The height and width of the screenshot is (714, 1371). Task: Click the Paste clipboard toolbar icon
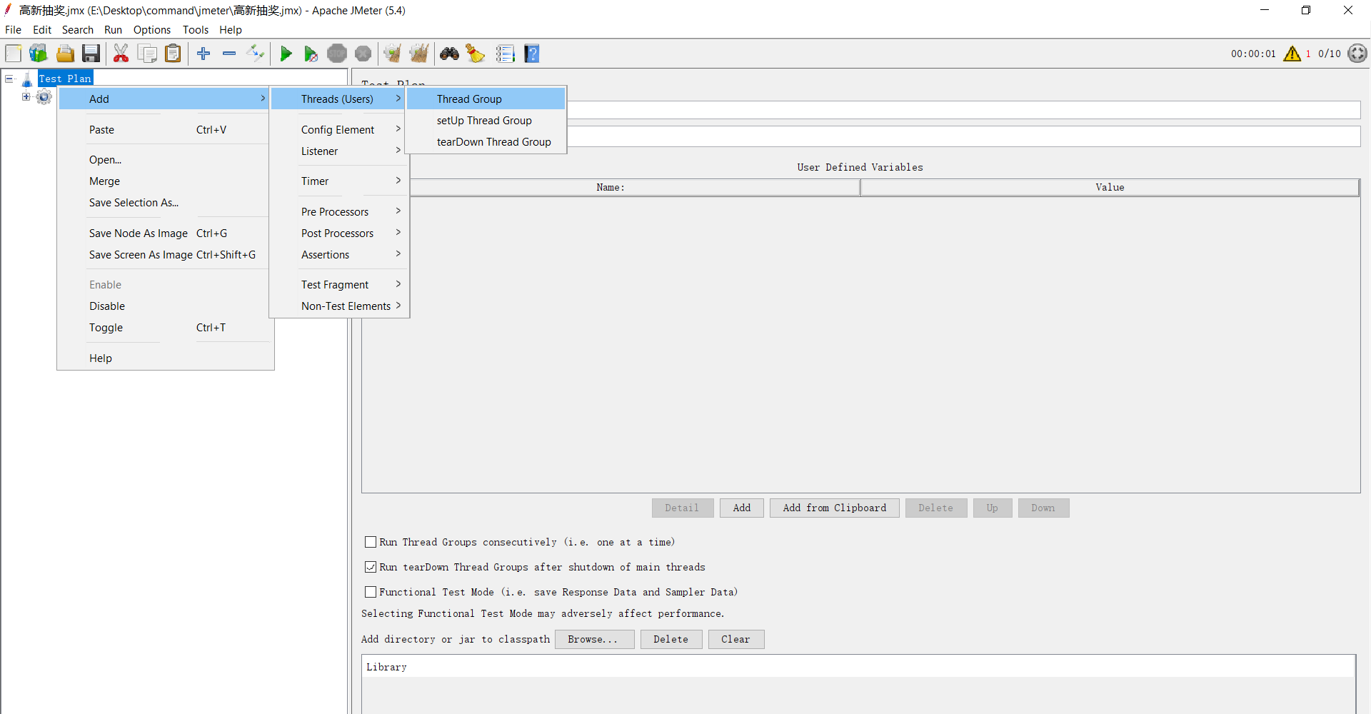point(173,54)
